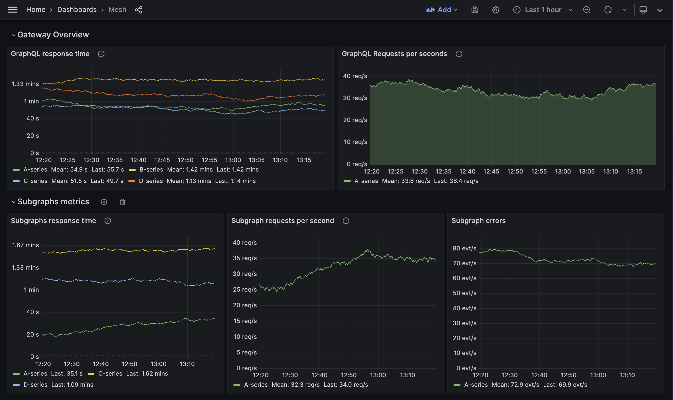Image resolution: width=673 pixels, height=400 pixels.
Task: Toggle A-series legend in Subgraph errors panel
Action: [476, 385]
